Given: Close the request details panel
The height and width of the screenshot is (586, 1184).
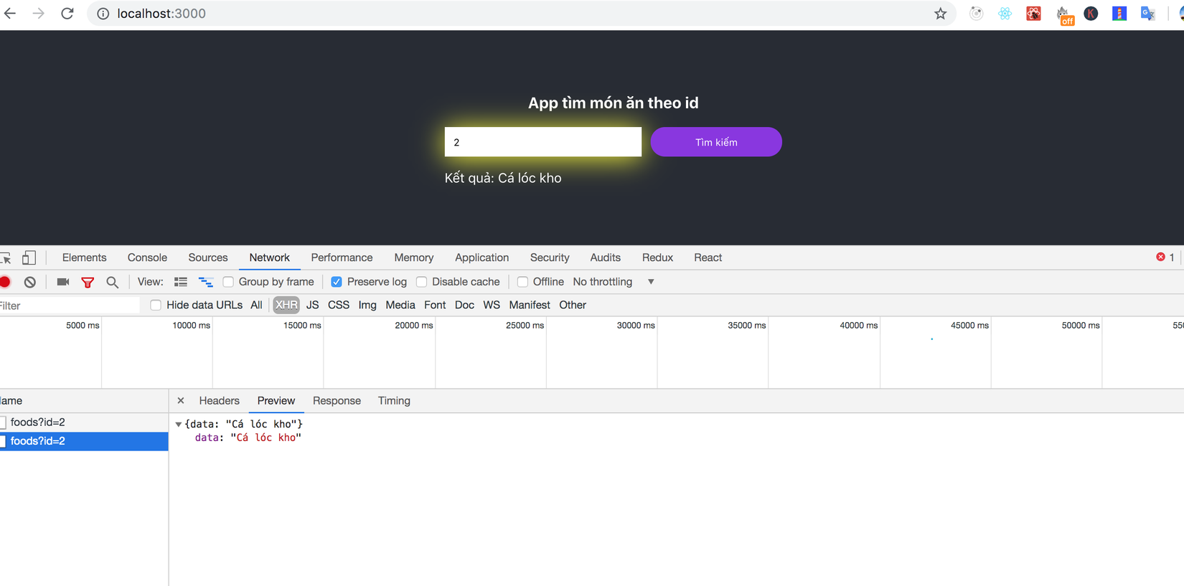Looking at the screenshot, I should click(181, 401).
